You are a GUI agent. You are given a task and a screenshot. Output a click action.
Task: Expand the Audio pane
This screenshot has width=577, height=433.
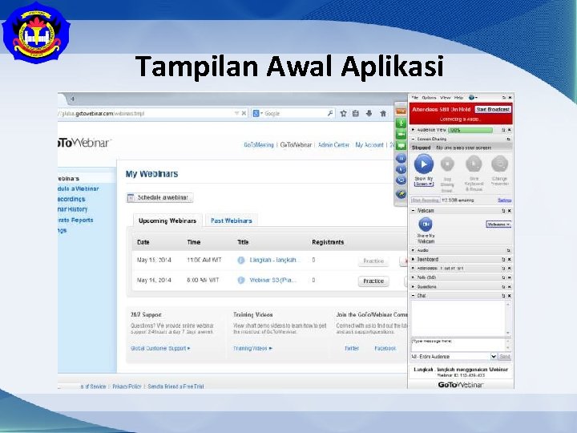click(413, 250)
